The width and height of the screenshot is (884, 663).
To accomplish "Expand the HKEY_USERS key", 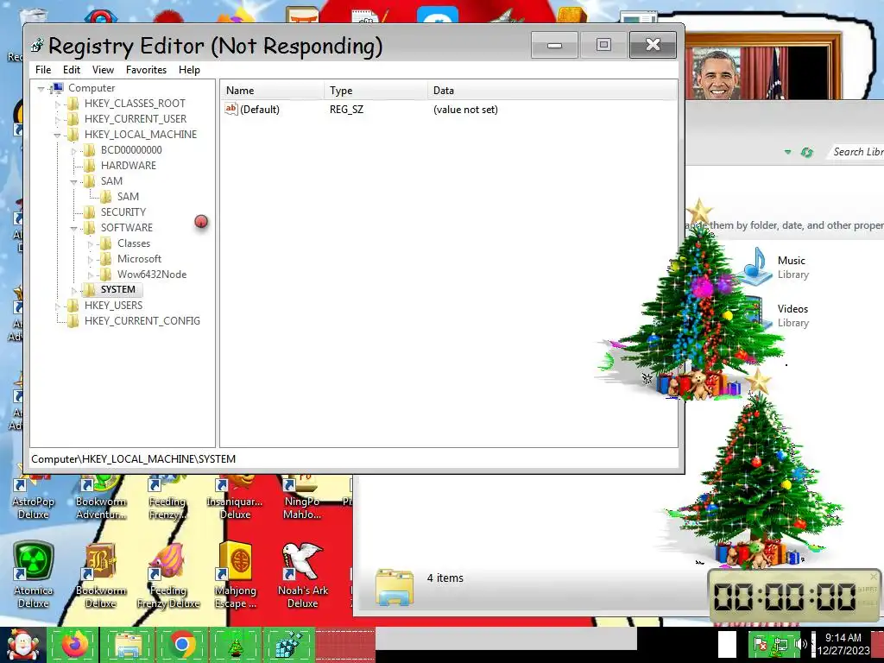I will pyautogui.click(x=57, y=306).
